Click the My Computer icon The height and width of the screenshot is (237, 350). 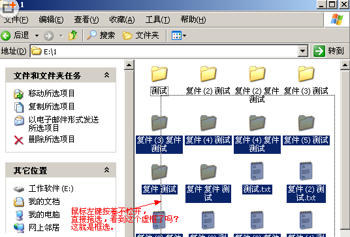(x=19, y=215)
